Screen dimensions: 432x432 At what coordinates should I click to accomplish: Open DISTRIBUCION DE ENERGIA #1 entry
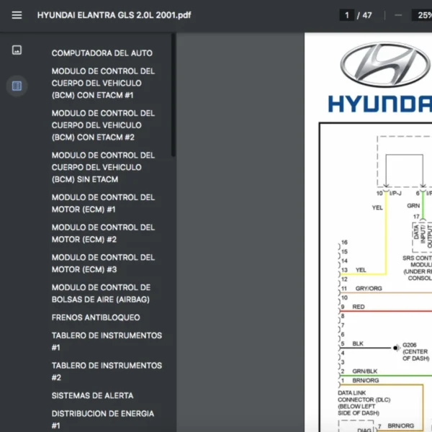[103, 419]
